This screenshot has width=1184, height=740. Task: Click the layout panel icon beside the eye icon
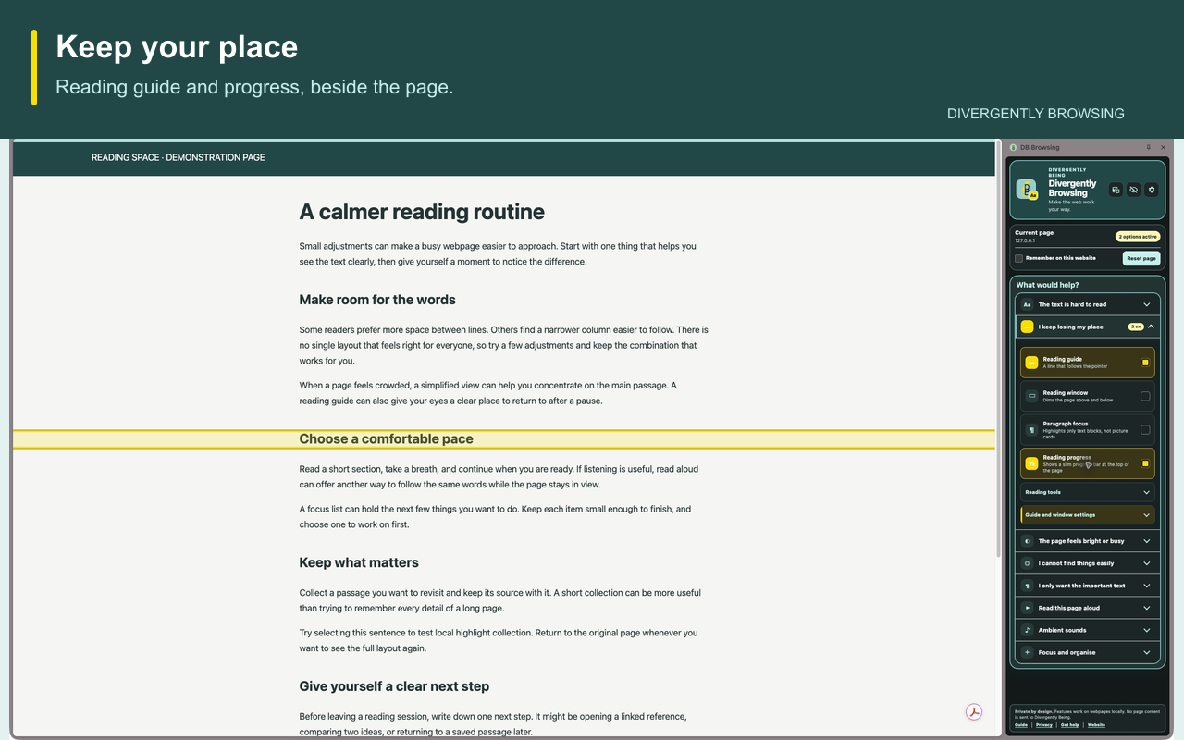1116,190
